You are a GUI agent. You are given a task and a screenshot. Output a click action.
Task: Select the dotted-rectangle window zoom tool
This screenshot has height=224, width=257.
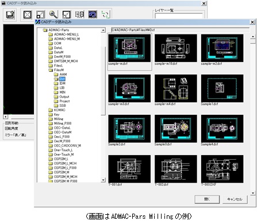tap(40, 14)
